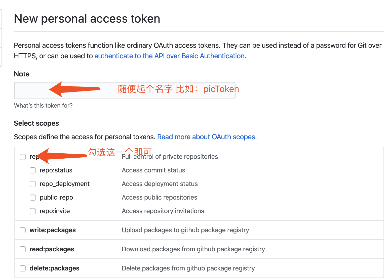Check the write:packages checkbox

[23, 230]
